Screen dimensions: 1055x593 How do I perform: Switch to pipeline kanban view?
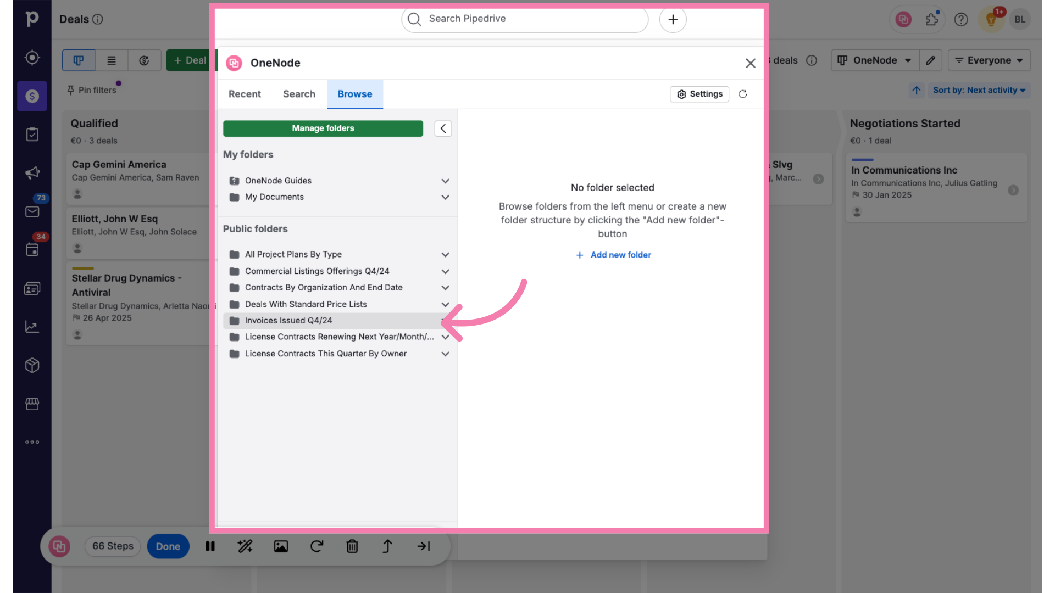point(79,60)
